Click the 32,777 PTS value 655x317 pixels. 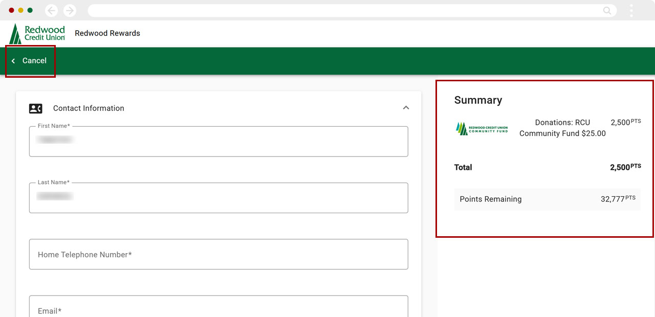tap(618, 199)
